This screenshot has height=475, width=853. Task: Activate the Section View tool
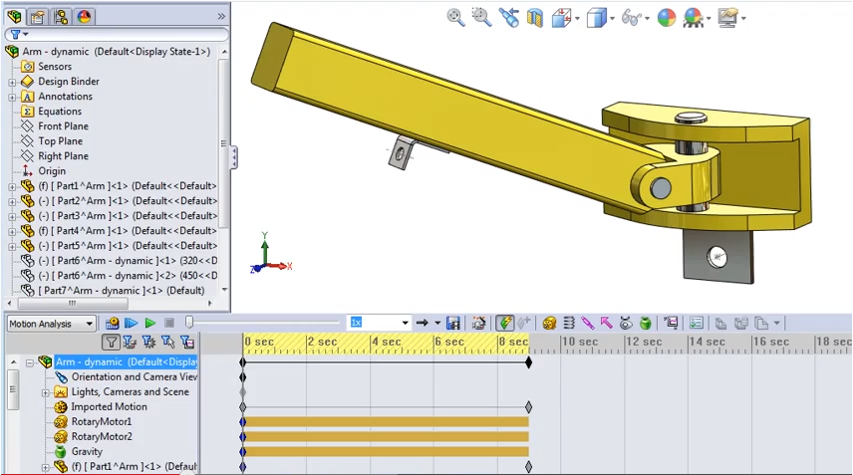click(535, 18)
